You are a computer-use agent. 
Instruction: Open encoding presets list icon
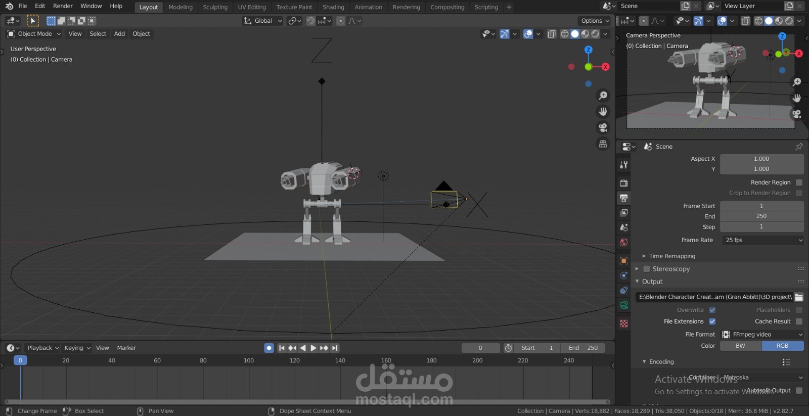tap(786, 362)
